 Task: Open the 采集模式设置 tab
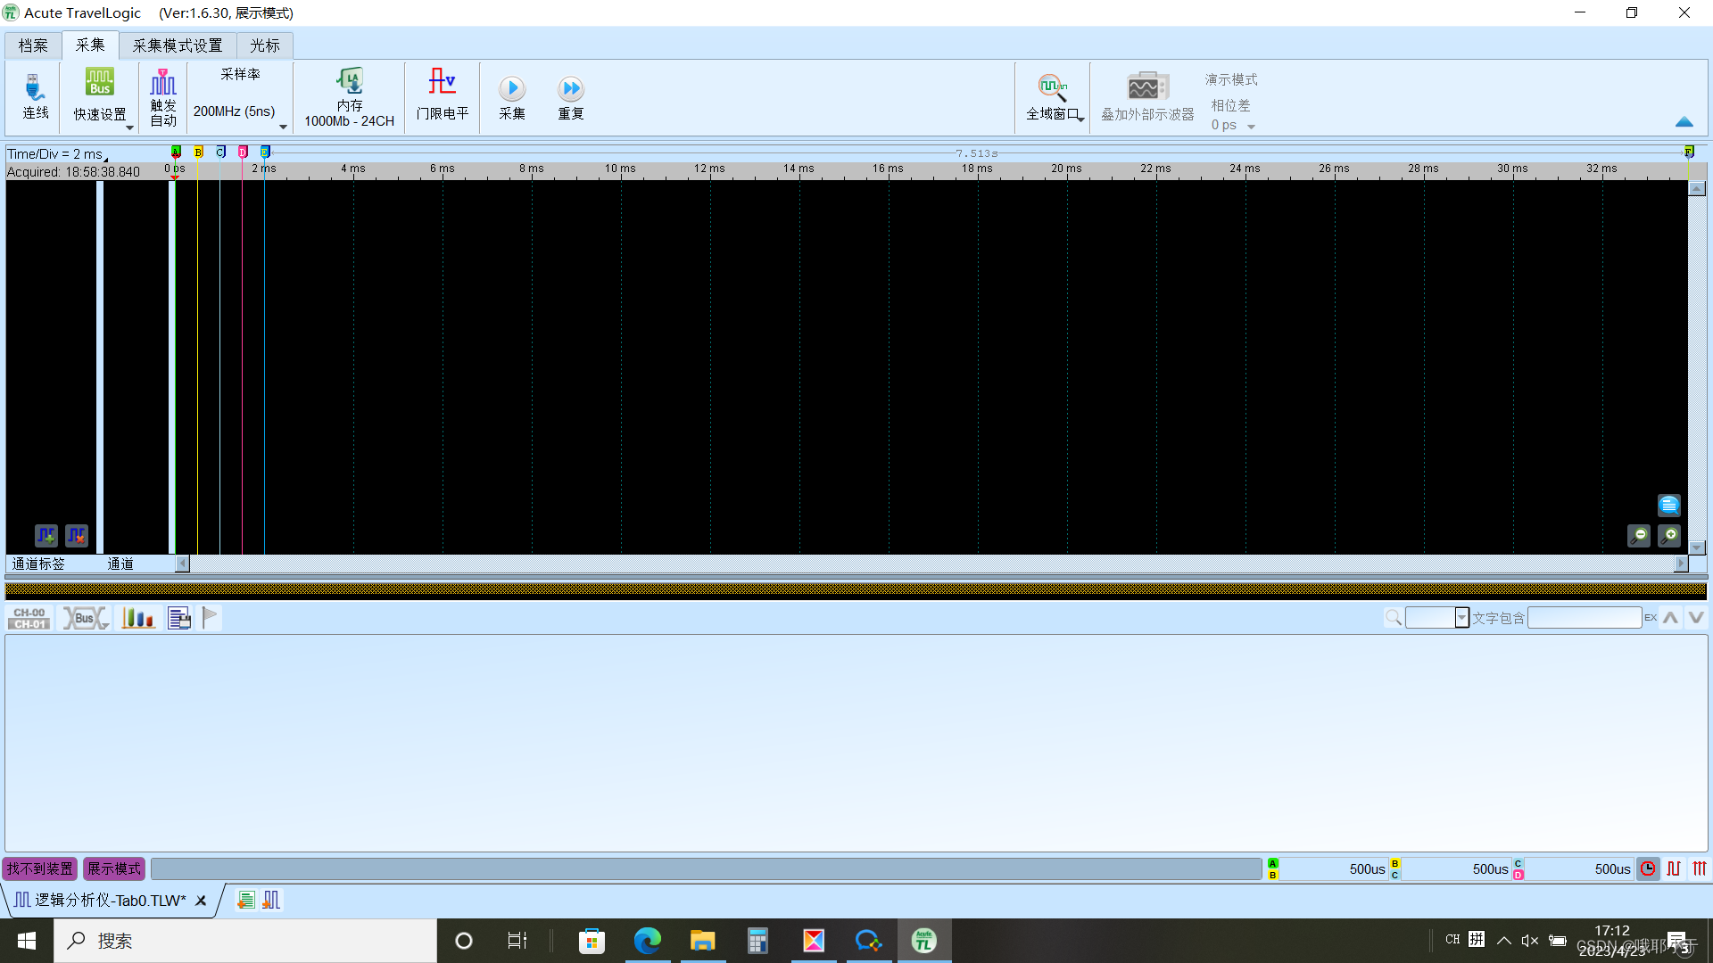pyautogui.click(x=178, y=45)
